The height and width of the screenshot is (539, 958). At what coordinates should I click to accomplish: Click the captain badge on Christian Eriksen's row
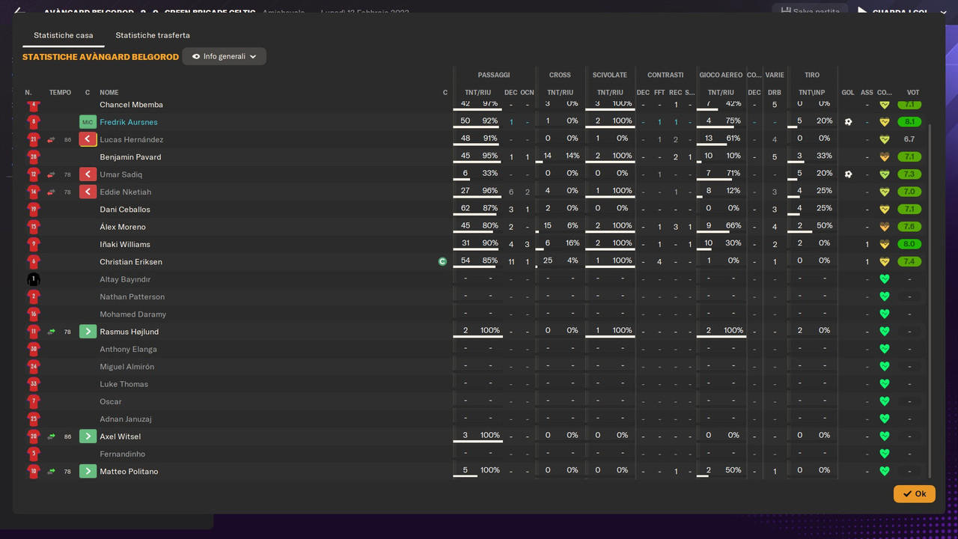pos(442,262)
